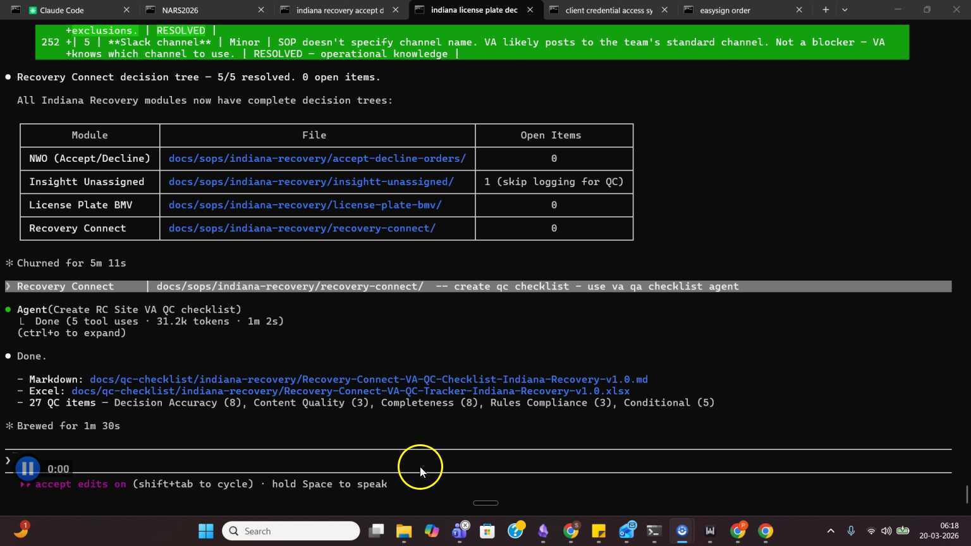Viewport: 971px width, 546px height.
Task: Open Windows Start menu
Action: (x=205, y=531)
